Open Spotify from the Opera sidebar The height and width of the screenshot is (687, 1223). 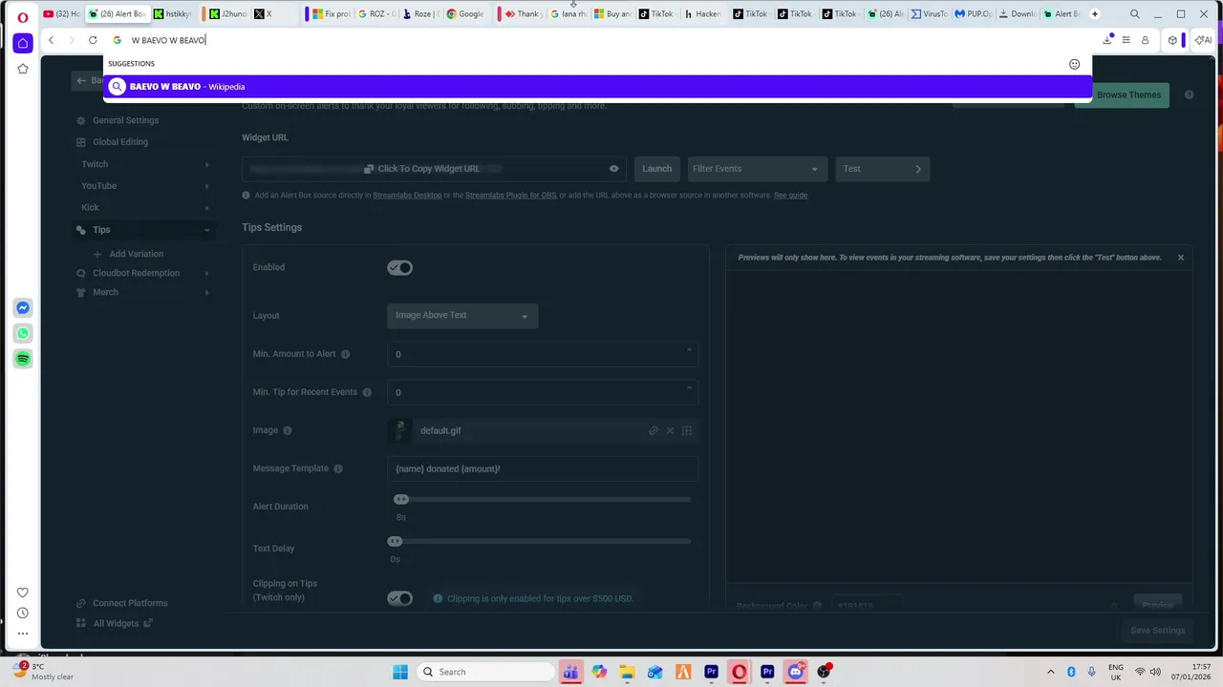click(x=23, y=359)
